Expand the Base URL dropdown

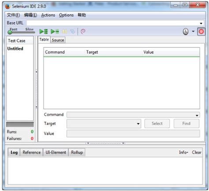pos(201,23)
